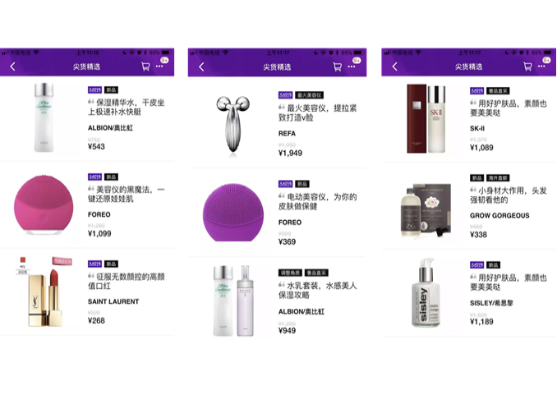557x418 pixels.
Task: Tap back chevron in right phone screen
Action: pos(394,67)
